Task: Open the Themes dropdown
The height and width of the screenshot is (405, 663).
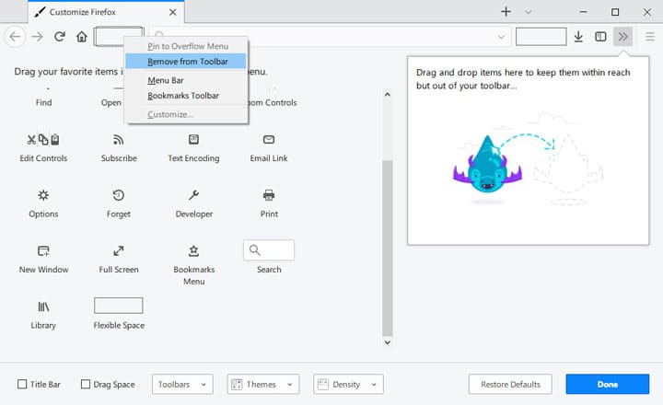Action: pos(263,384)
